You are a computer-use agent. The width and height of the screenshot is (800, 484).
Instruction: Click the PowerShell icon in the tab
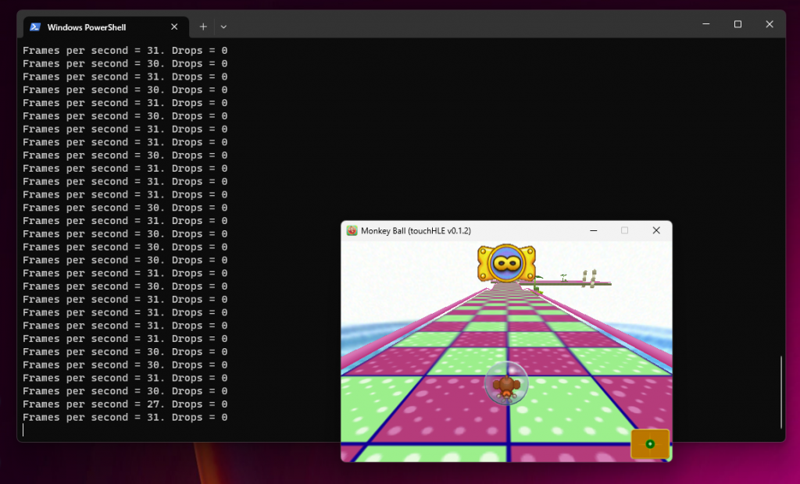pos(35,27)
